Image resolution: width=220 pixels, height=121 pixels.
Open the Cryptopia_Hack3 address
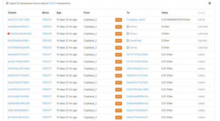(136, 20)
